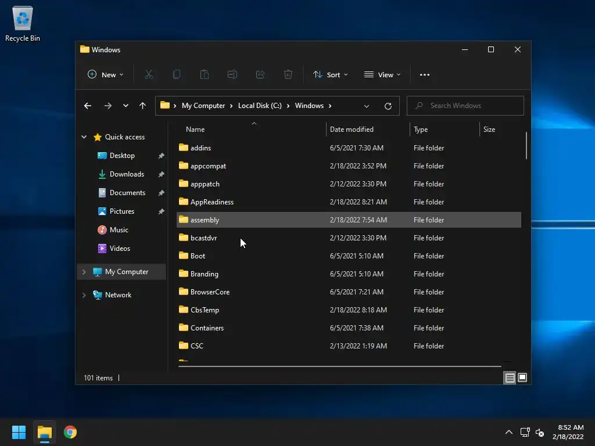Expand My Computer in navigation pane

click(x=84, y=272)
